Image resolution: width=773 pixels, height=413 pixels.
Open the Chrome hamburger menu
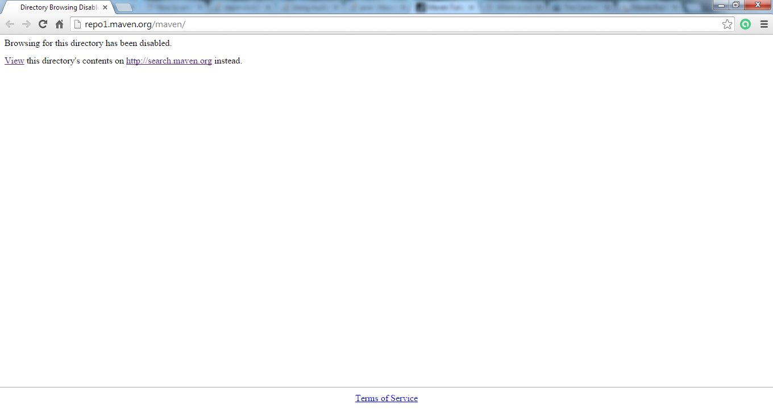[764, 24]
